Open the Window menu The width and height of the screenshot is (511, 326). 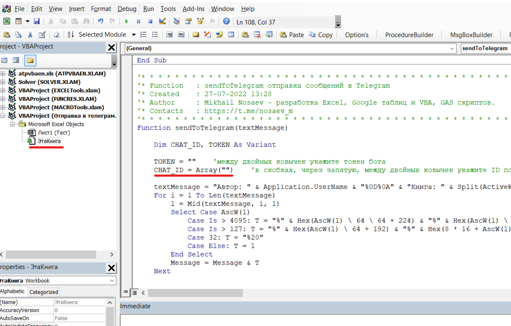click(x=223, y=9)
